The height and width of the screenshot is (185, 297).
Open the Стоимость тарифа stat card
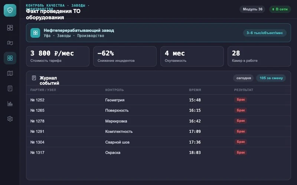(58, 57)
